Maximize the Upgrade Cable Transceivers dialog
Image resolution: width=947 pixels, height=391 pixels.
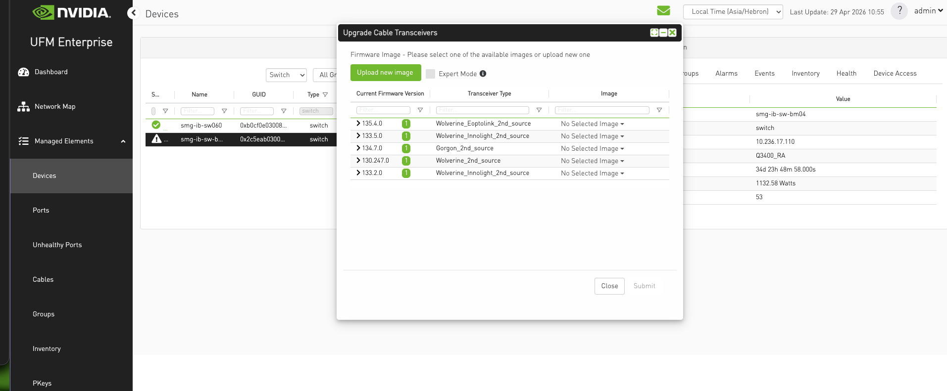pos(654,33)
